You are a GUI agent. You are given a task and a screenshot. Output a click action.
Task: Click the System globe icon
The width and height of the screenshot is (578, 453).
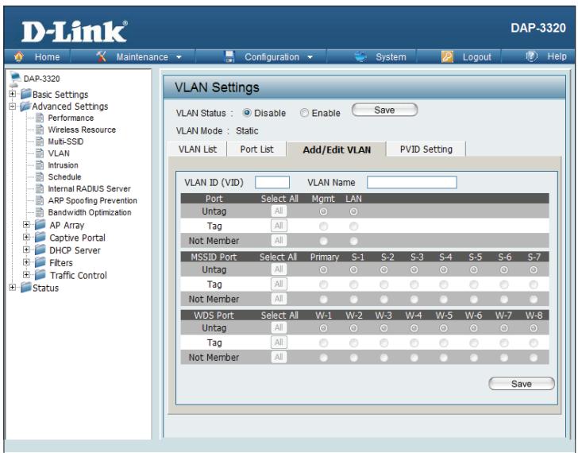360,56
